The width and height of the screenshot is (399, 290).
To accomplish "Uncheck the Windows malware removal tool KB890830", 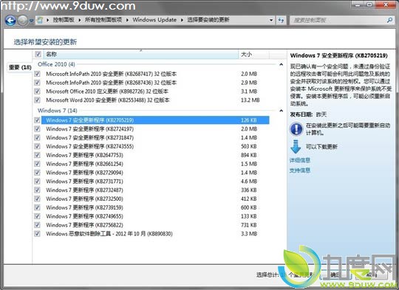I will 38,234.
